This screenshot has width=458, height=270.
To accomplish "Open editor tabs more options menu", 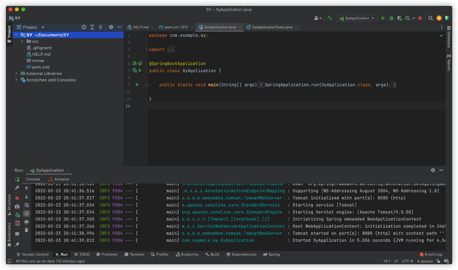I will click(441, 27).
